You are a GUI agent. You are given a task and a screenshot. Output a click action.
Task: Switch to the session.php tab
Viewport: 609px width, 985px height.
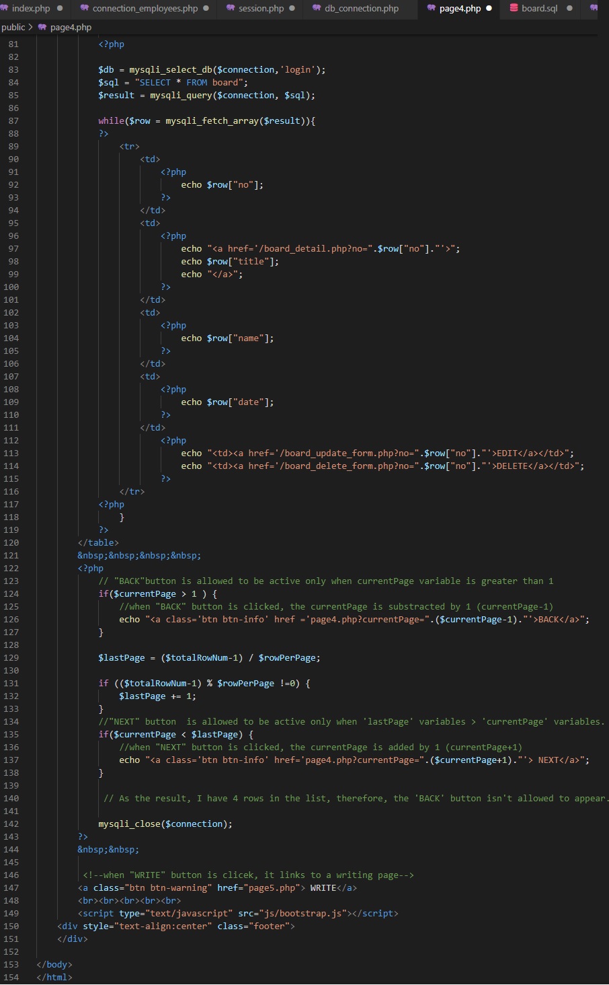[261, 9]
